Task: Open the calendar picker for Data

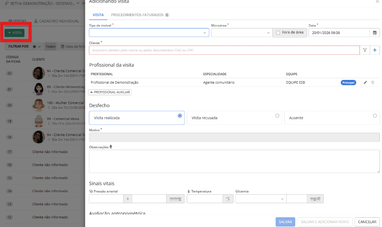Action: (375, 32)
